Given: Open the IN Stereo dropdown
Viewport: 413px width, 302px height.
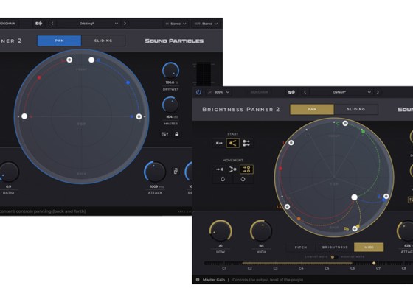Looking at the screenshot, I should [x=176, y=24].
